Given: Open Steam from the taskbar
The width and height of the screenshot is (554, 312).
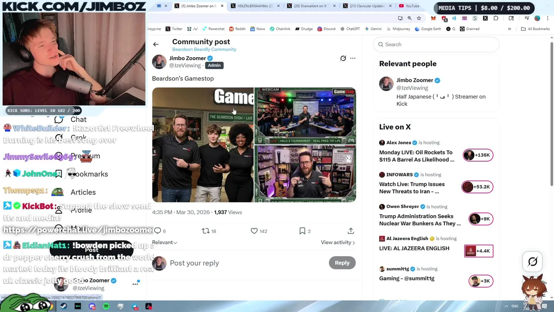Looking at the screenshot, I should pyautogui.click(x=64, y=306).
